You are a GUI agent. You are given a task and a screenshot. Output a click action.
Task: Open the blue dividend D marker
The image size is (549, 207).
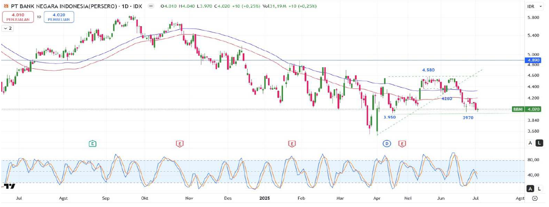tap(387, 143)
